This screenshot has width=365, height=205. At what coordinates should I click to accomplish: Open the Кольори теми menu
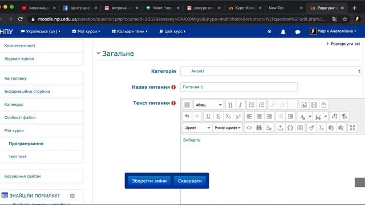pos(129,31)
